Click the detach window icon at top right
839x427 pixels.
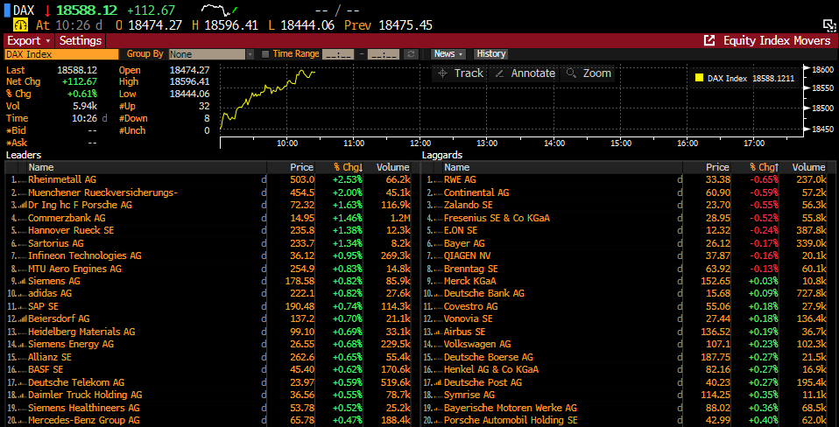[x=826, y=25]
